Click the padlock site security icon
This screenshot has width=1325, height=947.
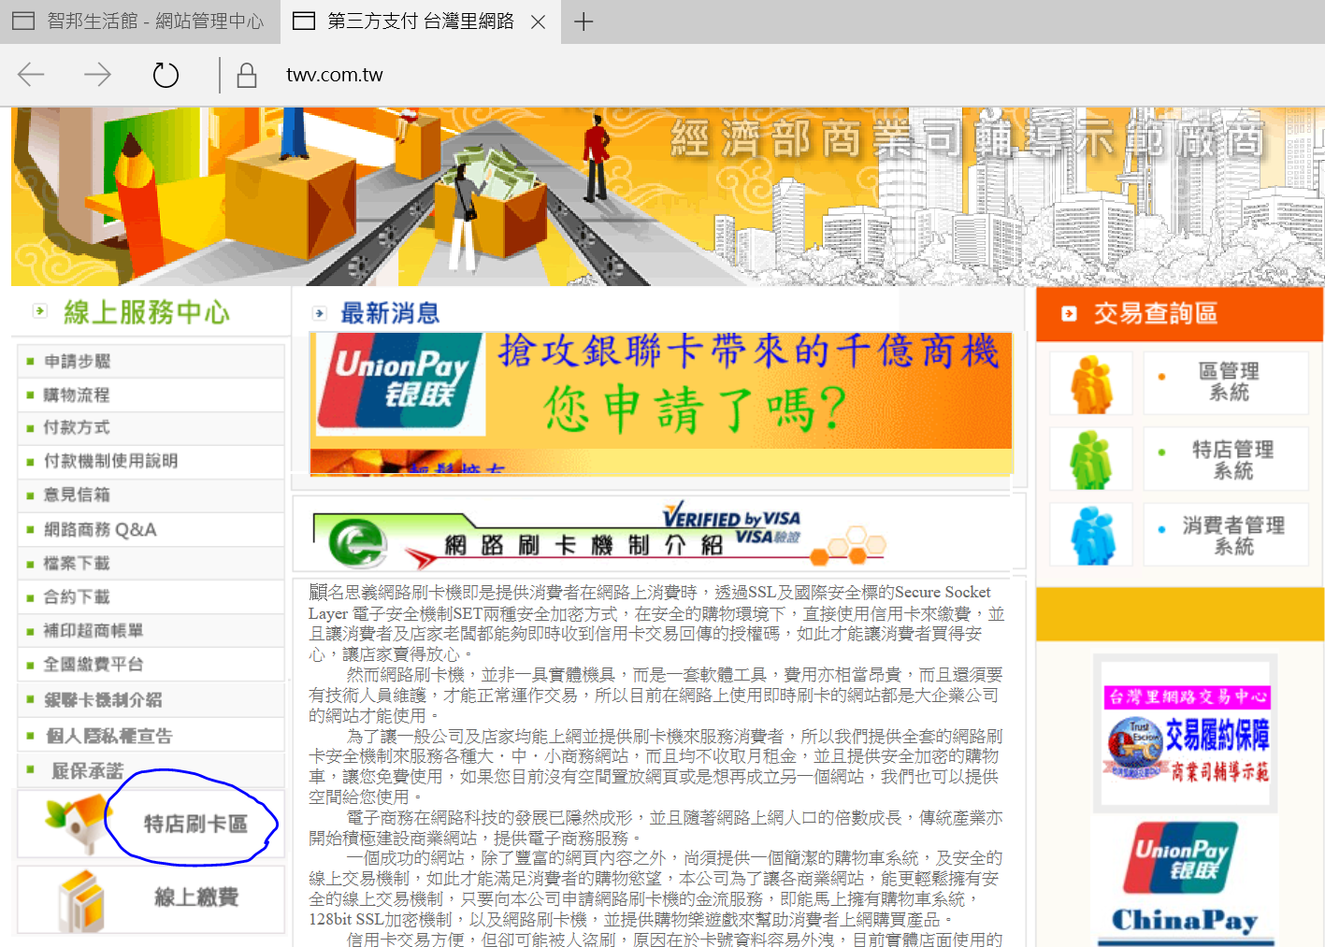(247, 76)
